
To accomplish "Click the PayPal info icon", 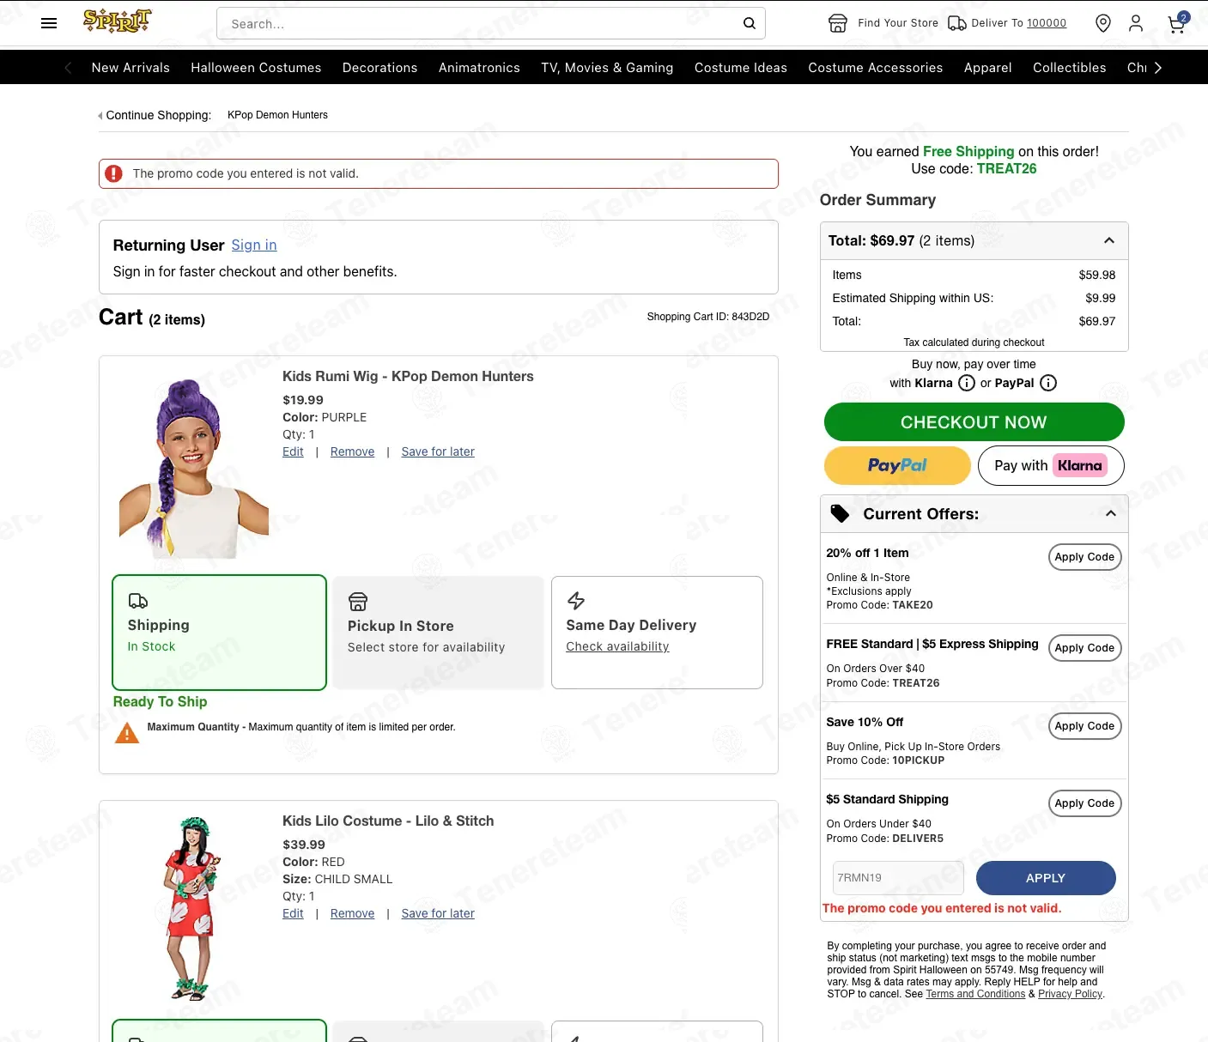I will click(1048, 383).
